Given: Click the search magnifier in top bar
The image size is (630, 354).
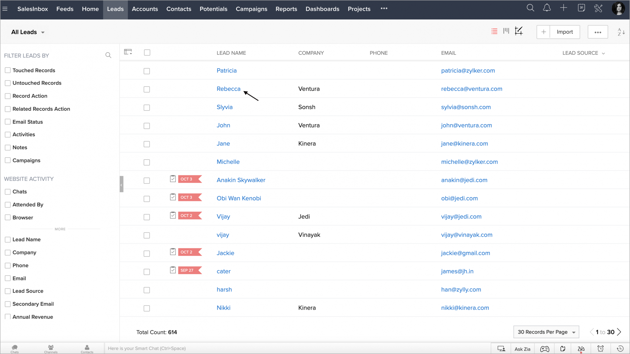Looking at the screenshot, I should point(530,8).
